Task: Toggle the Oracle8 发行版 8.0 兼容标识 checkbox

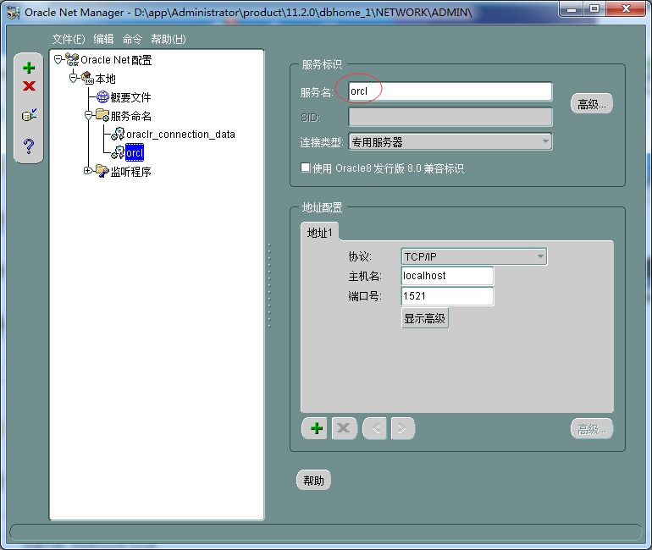Action: (305, 168)
